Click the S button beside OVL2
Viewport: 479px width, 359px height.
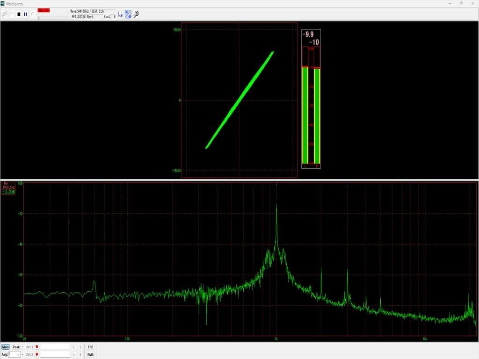pyautogui.click(x=80, y=355)
